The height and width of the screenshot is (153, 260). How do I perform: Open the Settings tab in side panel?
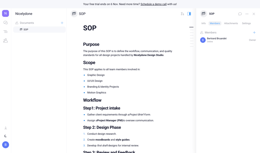click(x=246, y=23)
